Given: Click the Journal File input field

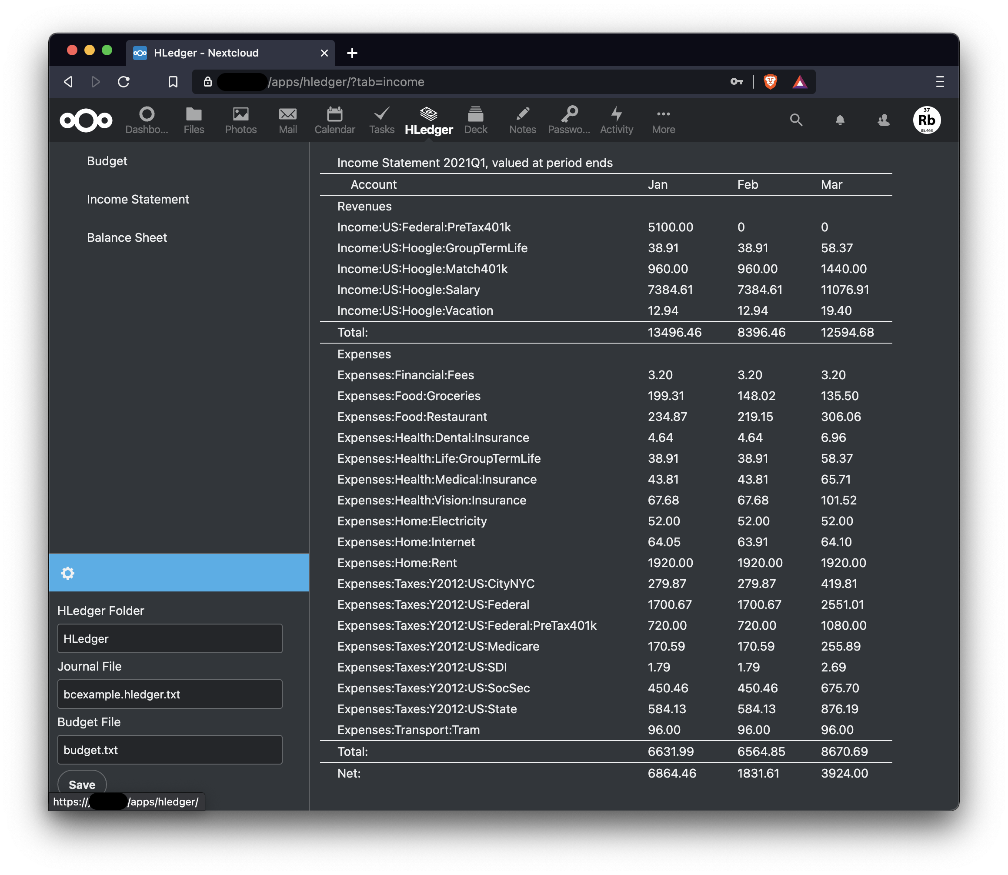Looking at the screenshot, I should (170, 694).
